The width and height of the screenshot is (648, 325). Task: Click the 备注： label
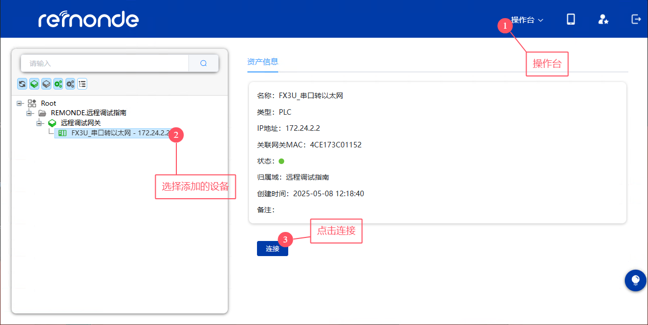tap(266, 210)
